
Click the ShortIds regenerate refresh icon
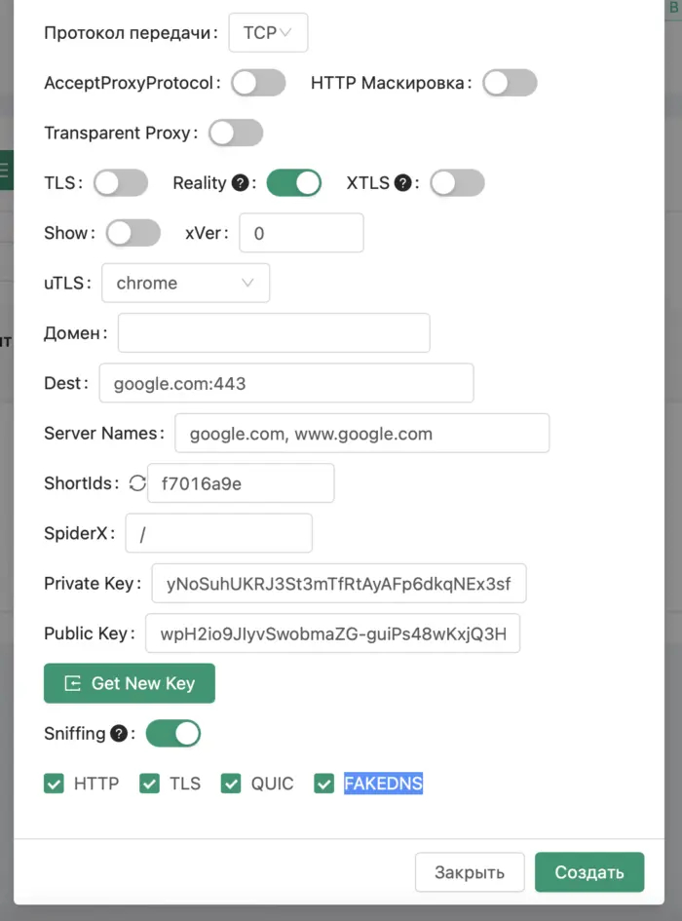[x=136, y=483]
